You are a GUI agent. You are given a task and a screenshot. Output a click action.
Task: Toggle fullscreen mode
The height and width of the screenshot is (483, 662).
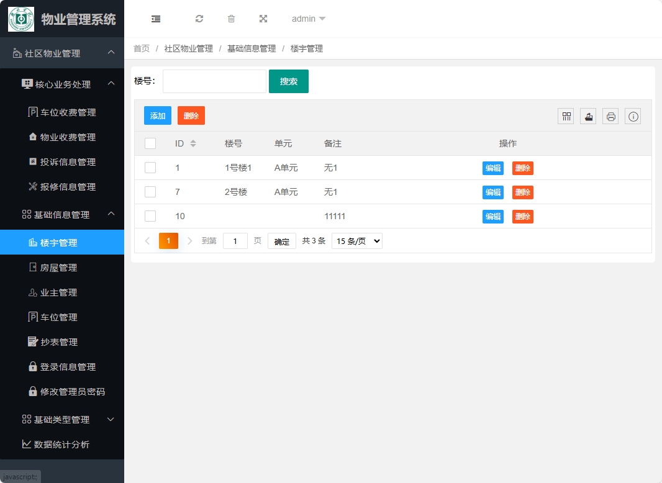tap(263, 19)
